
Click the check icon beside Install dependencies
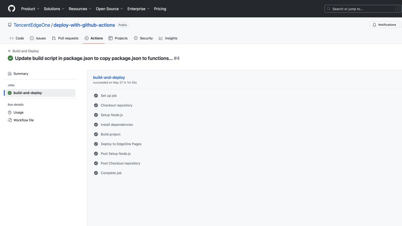click(x=96, y=125)
